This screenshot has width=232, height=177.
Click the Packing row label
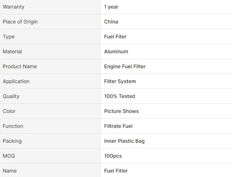[x=12, y=141]
